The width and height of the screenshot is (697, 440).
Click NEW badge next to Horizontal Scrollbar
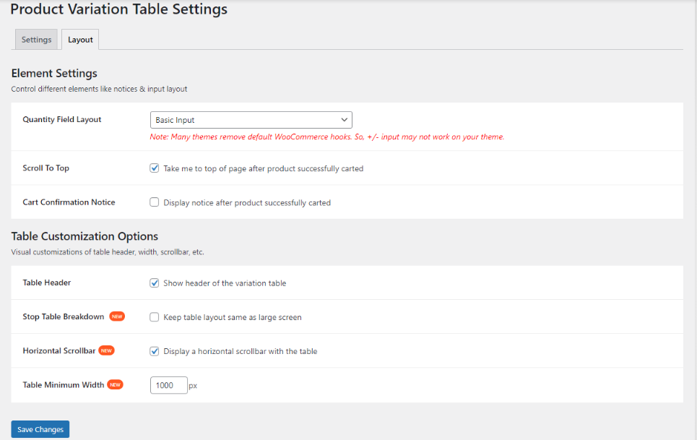(x=106, y=350)
